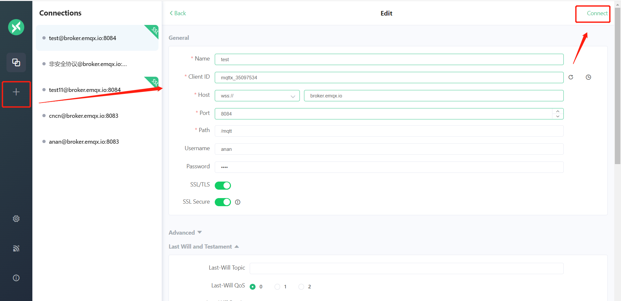This screenshot has height=301, width=621.
Task: Regenerate the Client ID with refresh icon
Action: [x=571, y=77]
